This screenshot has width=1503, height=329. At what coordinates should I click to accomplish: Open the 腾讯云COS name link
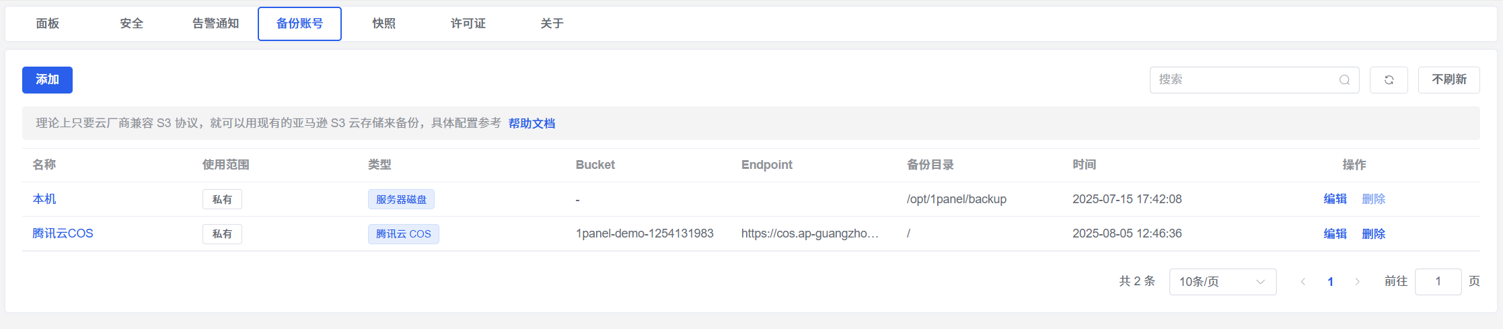[x=63, y=233]
